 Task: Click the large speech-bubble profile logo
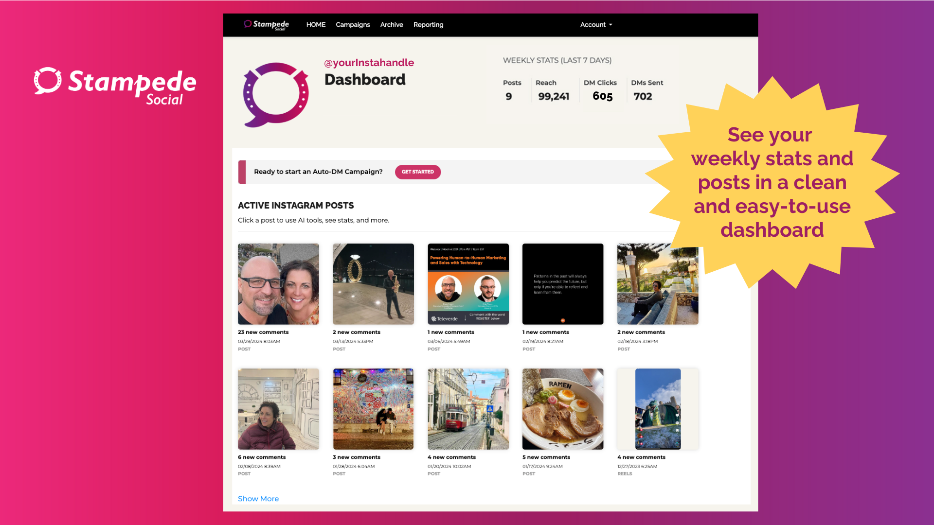[276, 95]
